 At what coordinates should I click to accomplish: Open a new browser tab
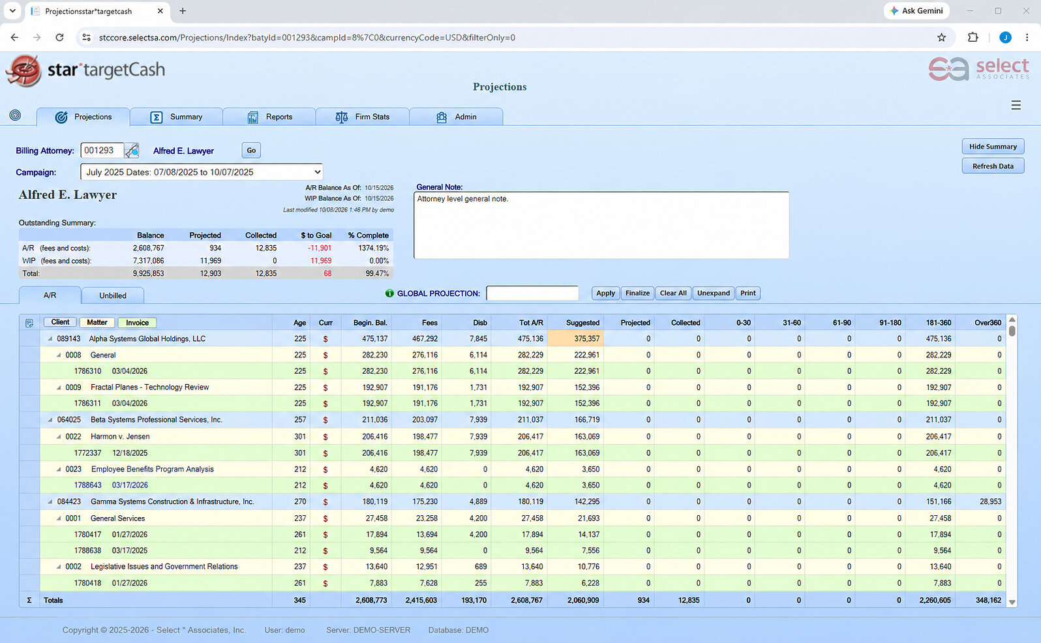click(183, 10)
